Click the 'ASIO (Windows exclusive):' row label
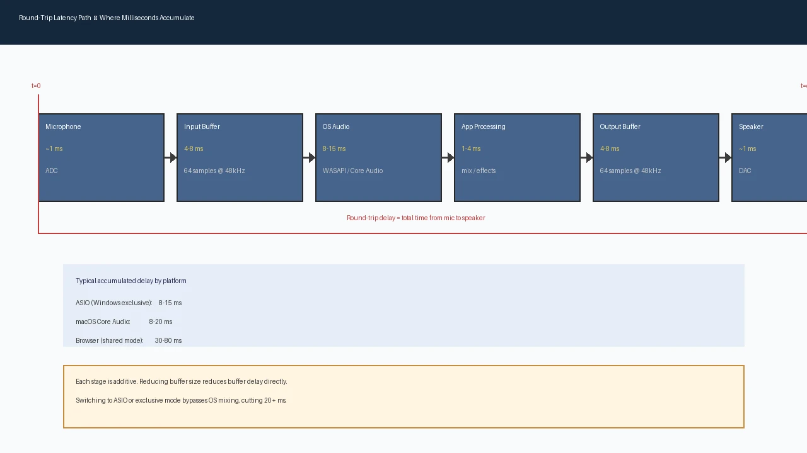Image resolution: width=807 pixels, height=453 pixels. [x=114, y=303]
